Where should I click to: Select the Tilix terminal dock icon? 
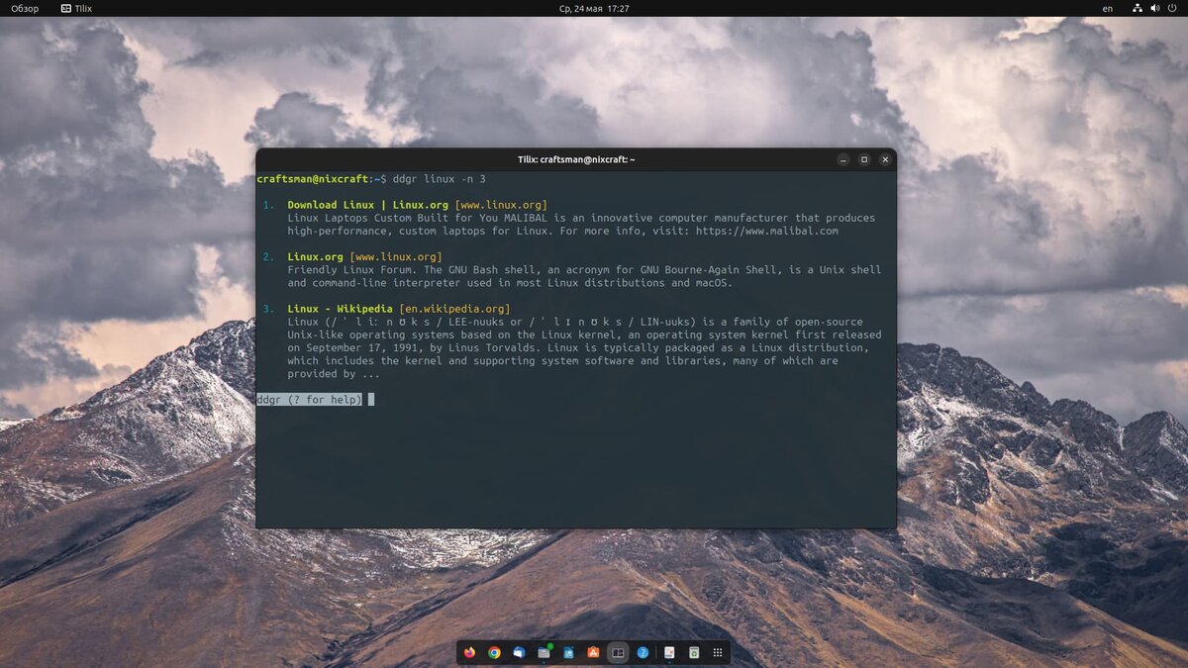point(618,652)
